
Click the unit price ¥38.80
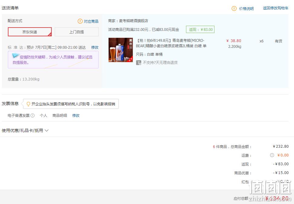234,41
